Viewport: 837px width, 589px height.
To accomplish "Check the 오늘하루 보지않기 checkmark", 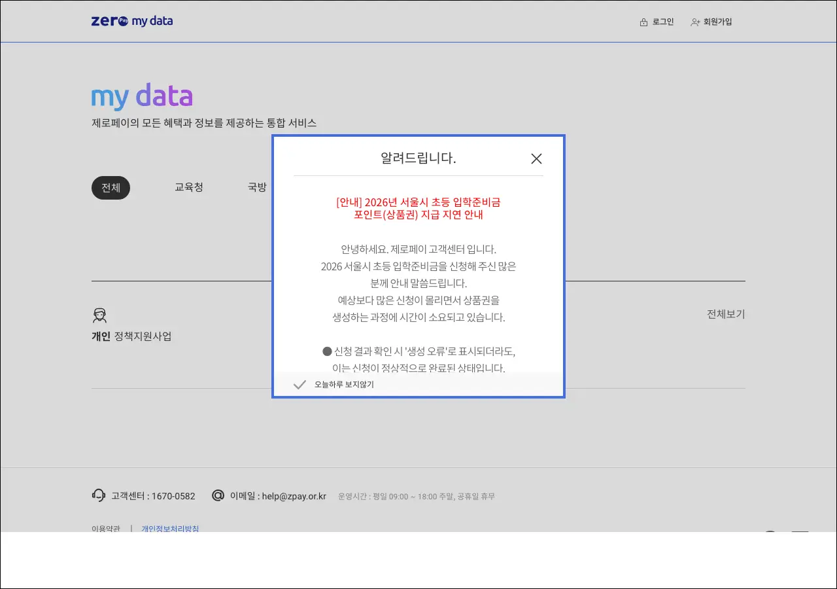I will tap(299, 385).
